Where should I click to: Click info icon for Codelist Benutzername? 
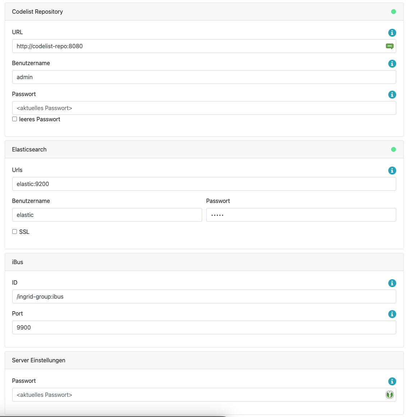tap(392, 64)
